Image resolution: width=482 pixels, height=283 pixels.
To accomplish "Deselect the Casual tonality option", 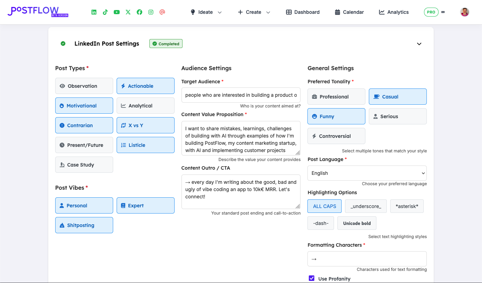I will coord(397,97).
